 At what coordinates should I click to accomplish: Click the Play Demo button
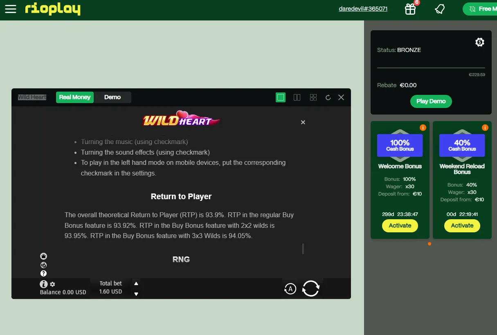pyautogui.click(x=431, y=101)
